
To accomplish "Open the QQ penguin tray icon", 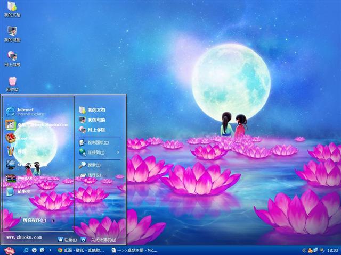I will coord(310,250).
